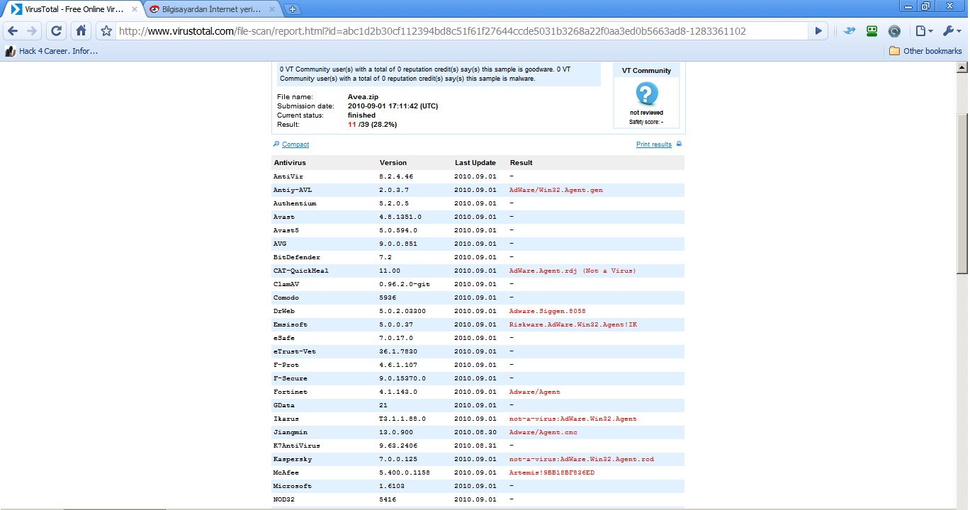
Task: Open the Other bookmarks folder
Action: click(925, 51)
